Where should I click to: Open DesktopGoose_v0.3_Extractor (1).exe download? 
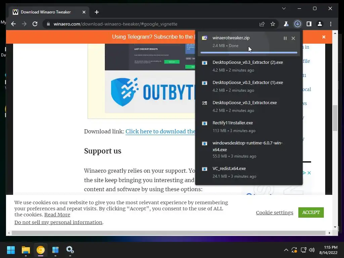tap(249, 86)
